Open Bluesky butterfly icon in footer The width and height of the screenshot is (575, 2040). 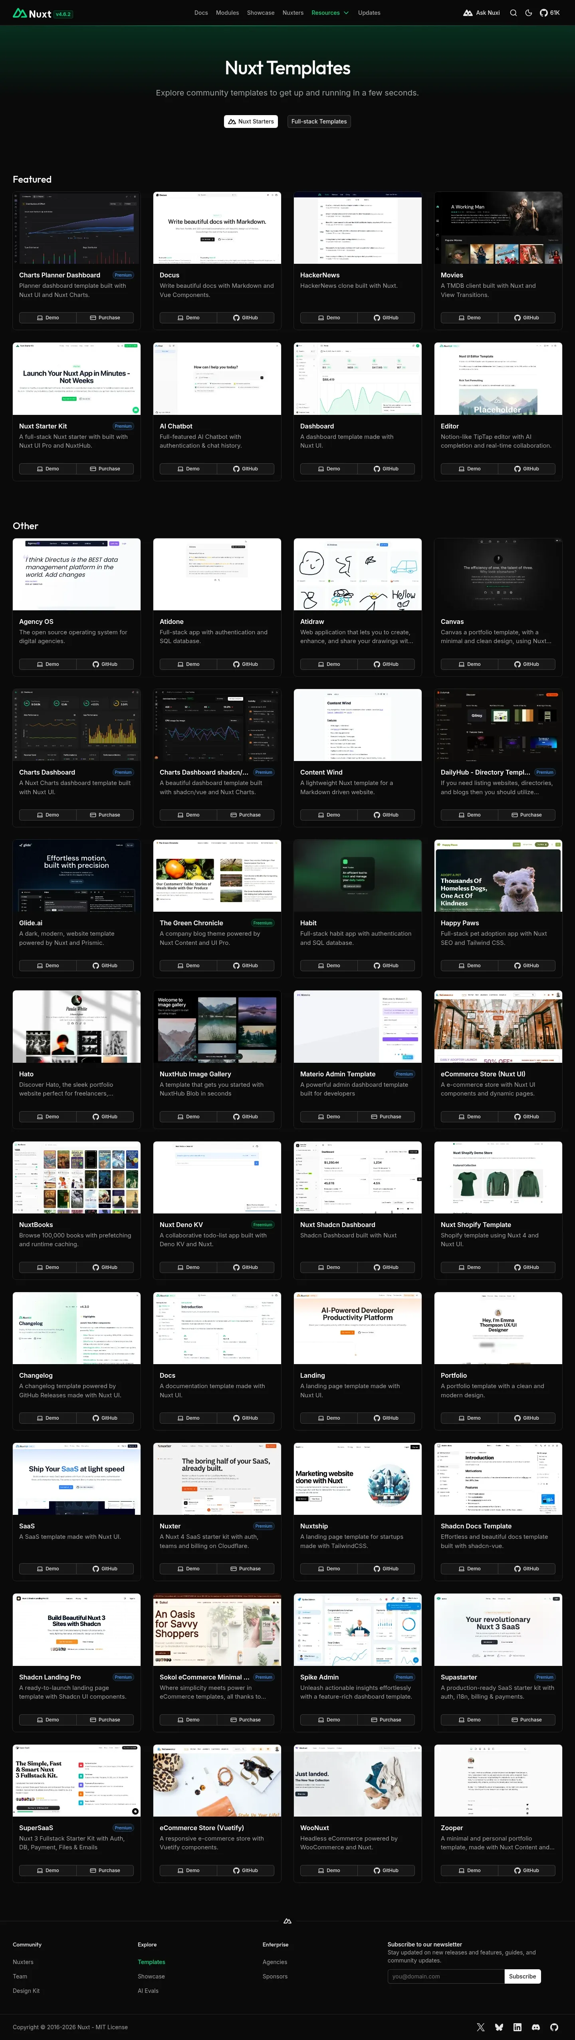(499, 2026)
